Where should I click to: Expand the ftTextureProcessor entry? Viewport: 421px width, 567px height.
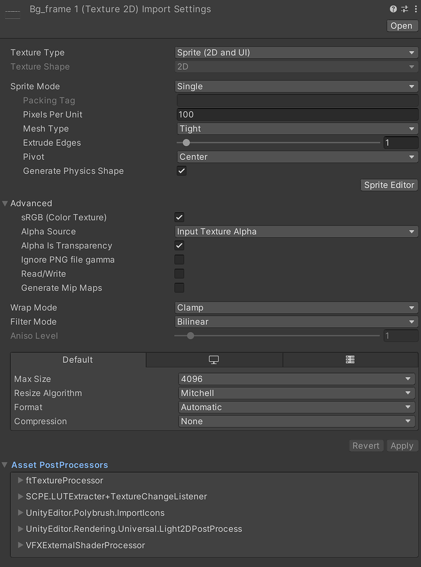[20, 480]
